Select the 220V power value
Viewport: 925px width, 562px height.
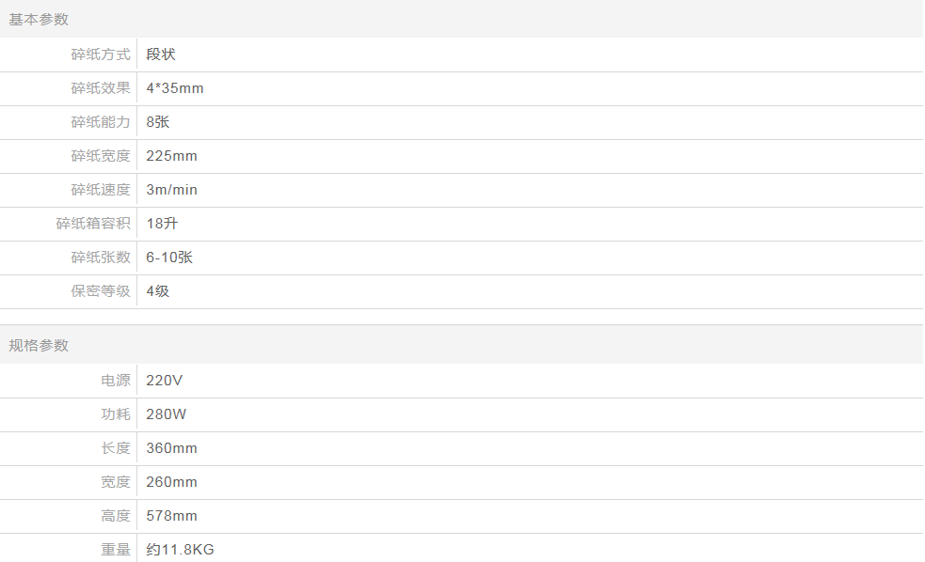pos(165,381)
